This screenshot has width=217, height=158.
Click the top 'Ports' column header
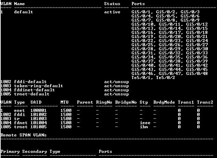tap(138, 4)
